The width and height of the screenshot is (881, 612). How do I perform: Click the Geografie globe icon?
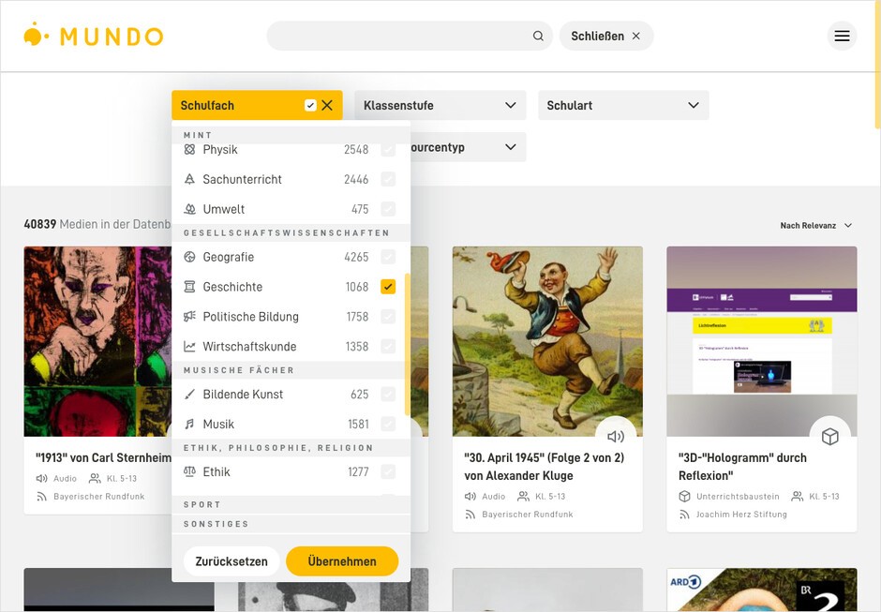click(x=190, y=257)
